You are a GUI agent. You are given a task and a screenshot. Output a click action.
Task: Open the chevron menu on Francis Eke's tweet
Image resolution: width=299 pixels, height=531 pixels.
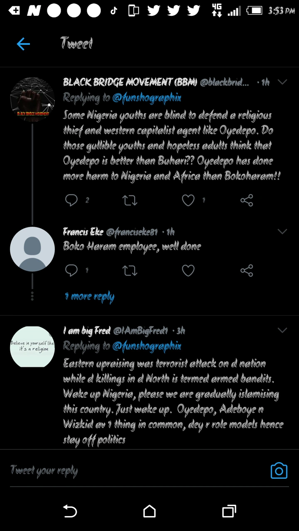tap(282, 231)
